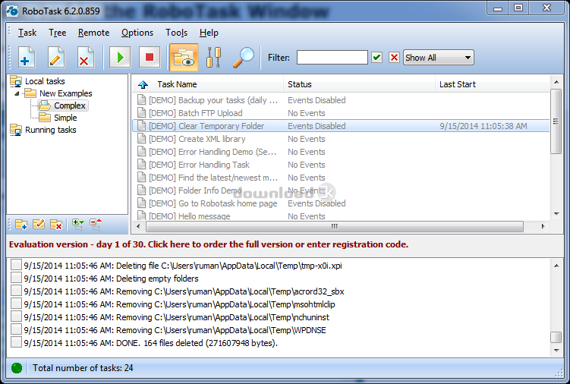Select the Complex folder in tree
Screen dimensions: 570x384
(x=69, y=105)
